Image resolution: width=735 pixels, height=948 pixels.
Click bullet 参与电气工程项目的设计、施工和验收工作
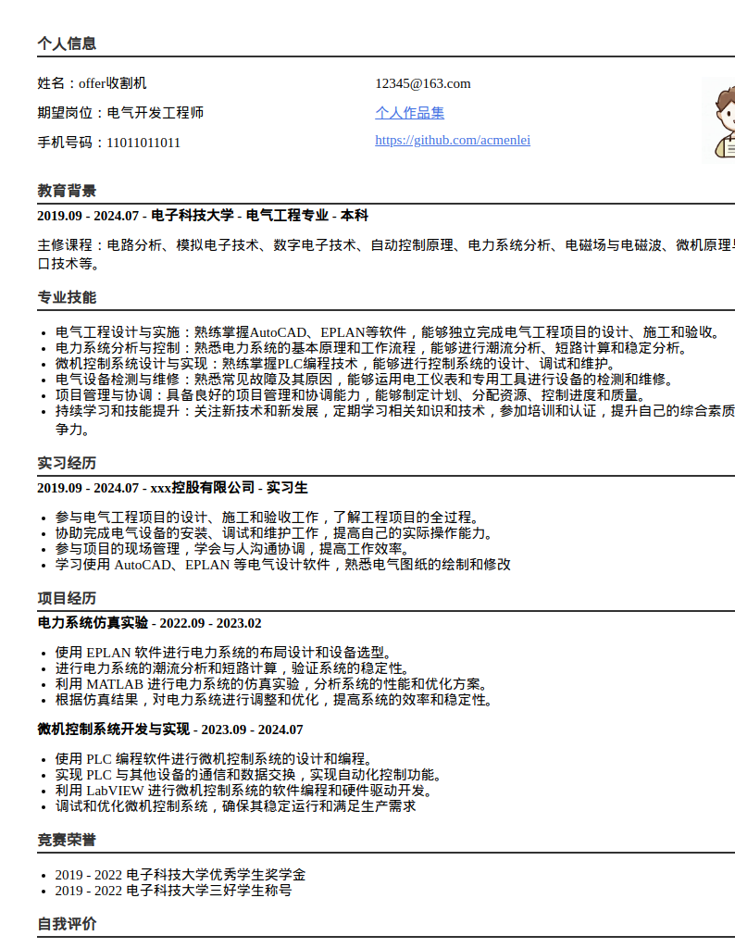[x=268, y=517]
